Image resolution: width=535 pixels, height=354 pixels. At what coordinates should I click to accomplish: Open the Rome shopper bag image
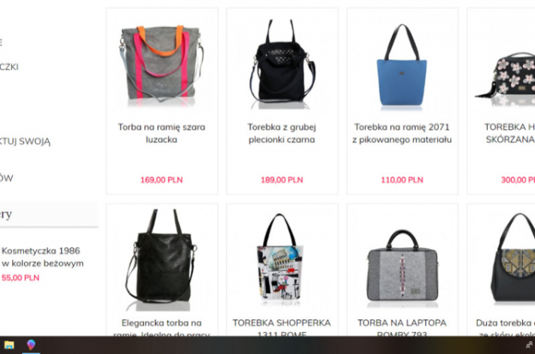tap(280, 258)
